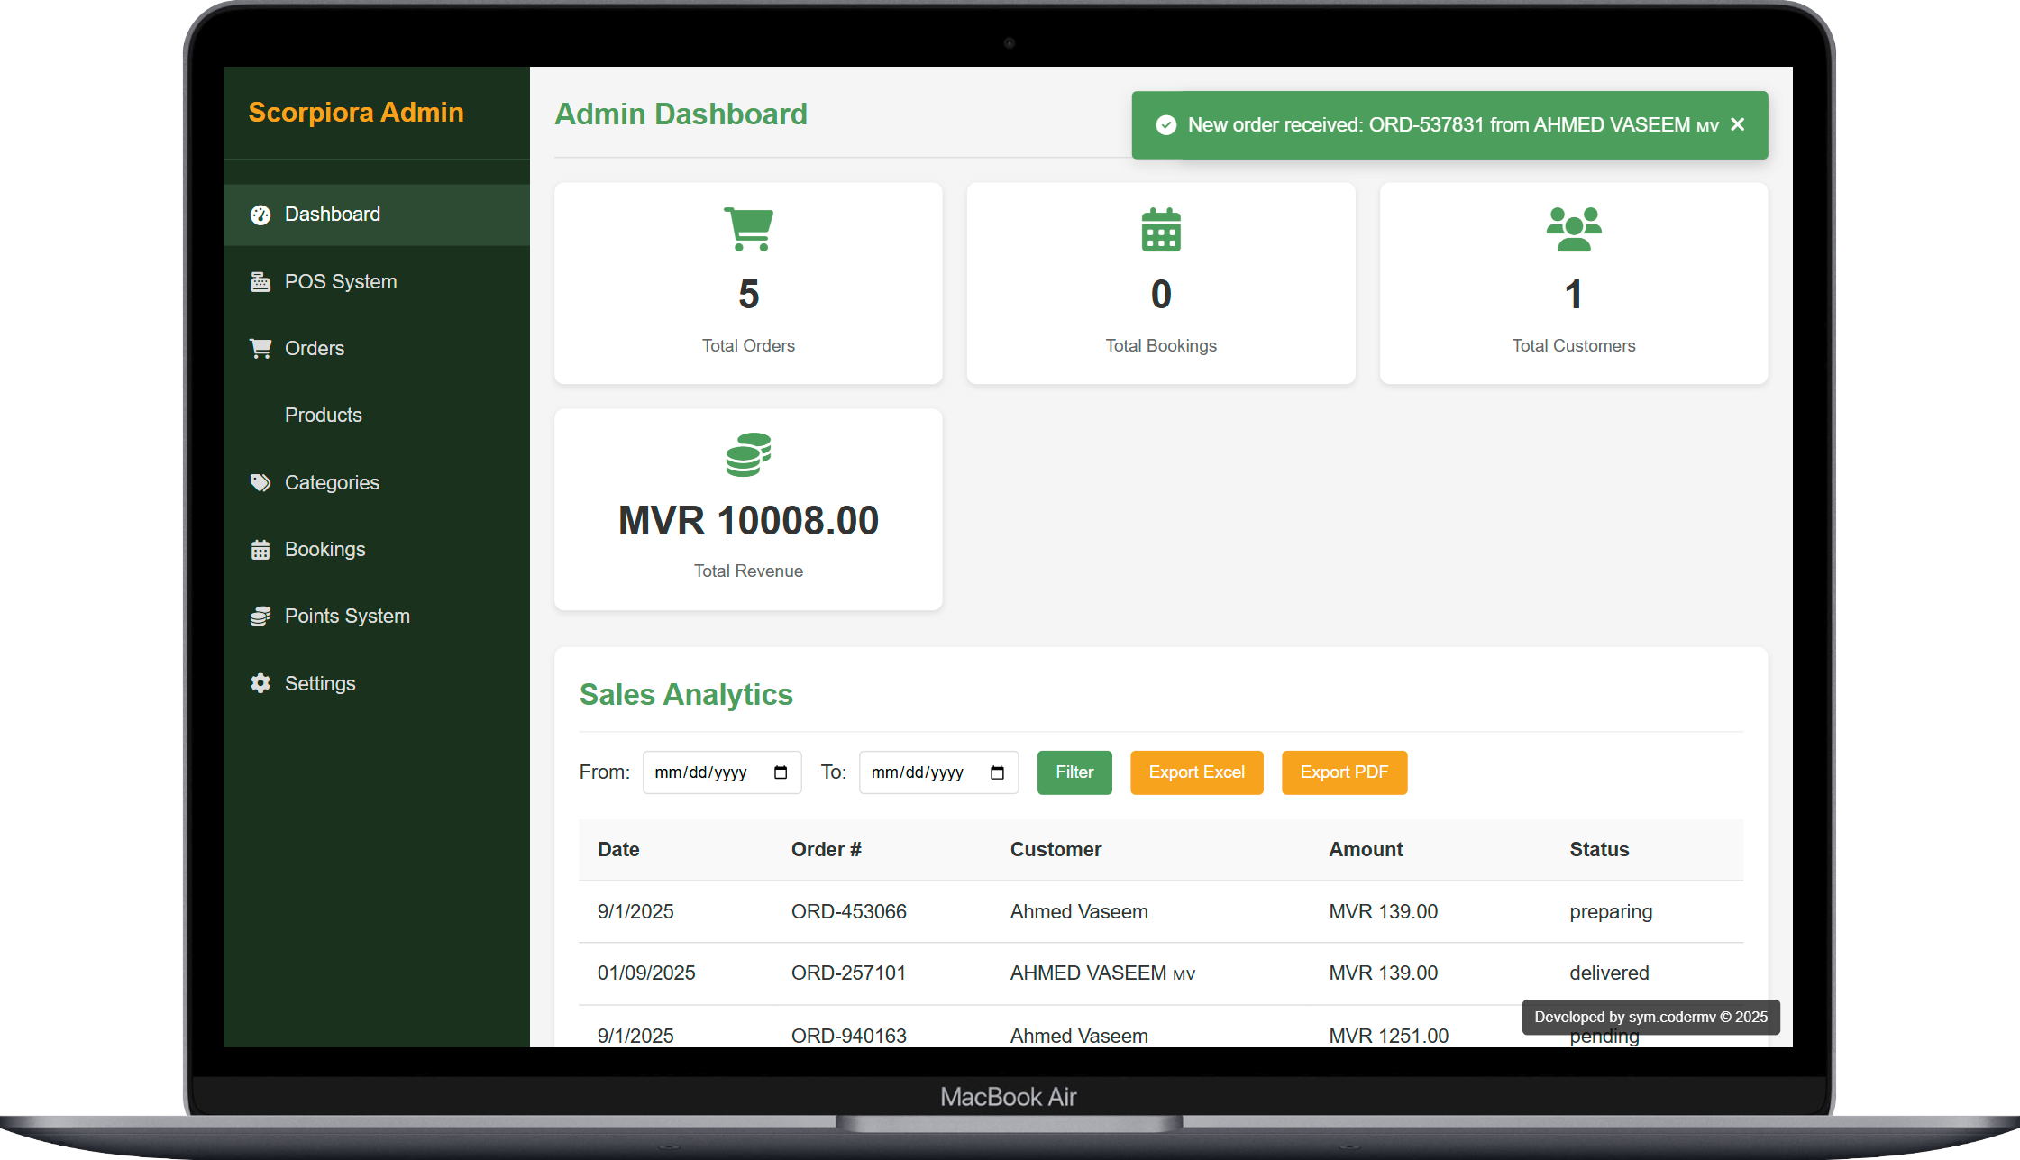Click the Points System coins icon
The image size is (2020, 1160).
[260, 617]
